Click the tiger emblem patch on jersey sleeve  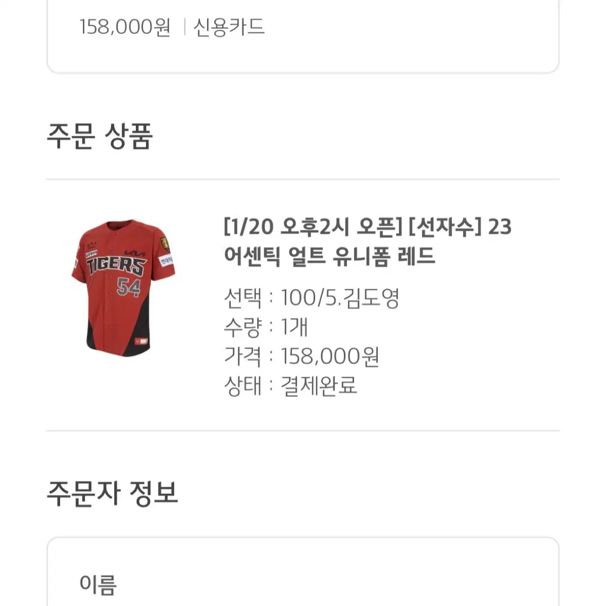coord(165,244)
